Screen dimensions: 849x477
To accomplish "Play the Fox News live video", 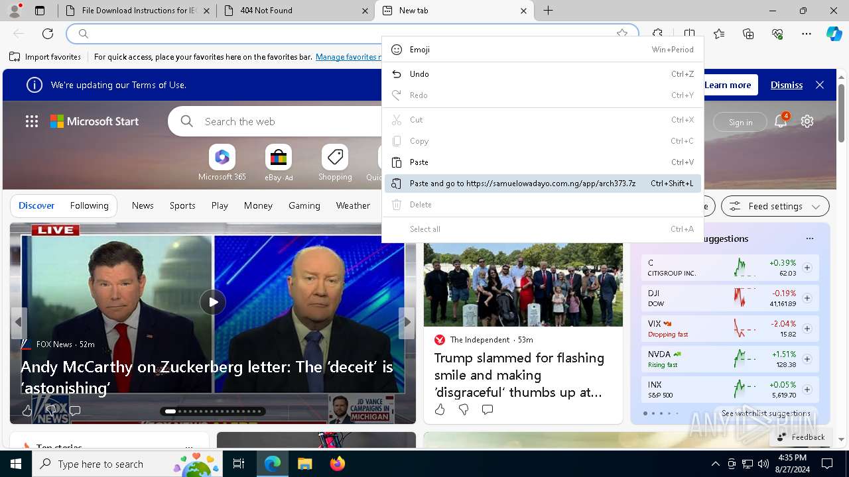I will tap(213, 302).
